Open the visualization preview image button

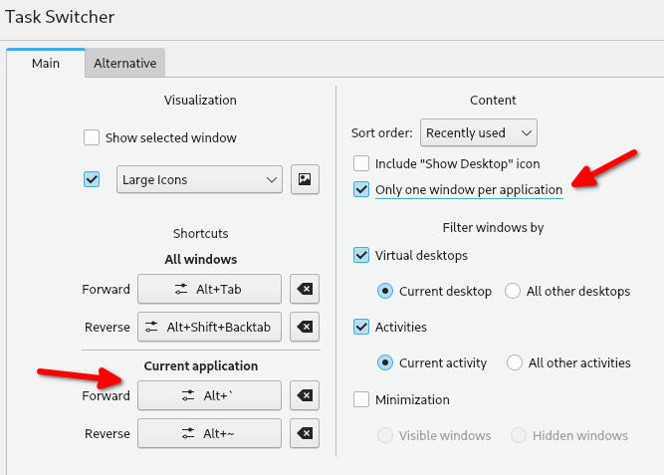click(x=305, y=180)
